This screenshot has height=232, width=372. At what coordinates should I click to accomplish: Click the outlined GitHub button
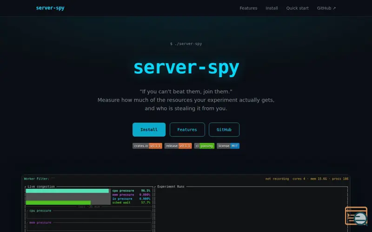coord(224,129)
